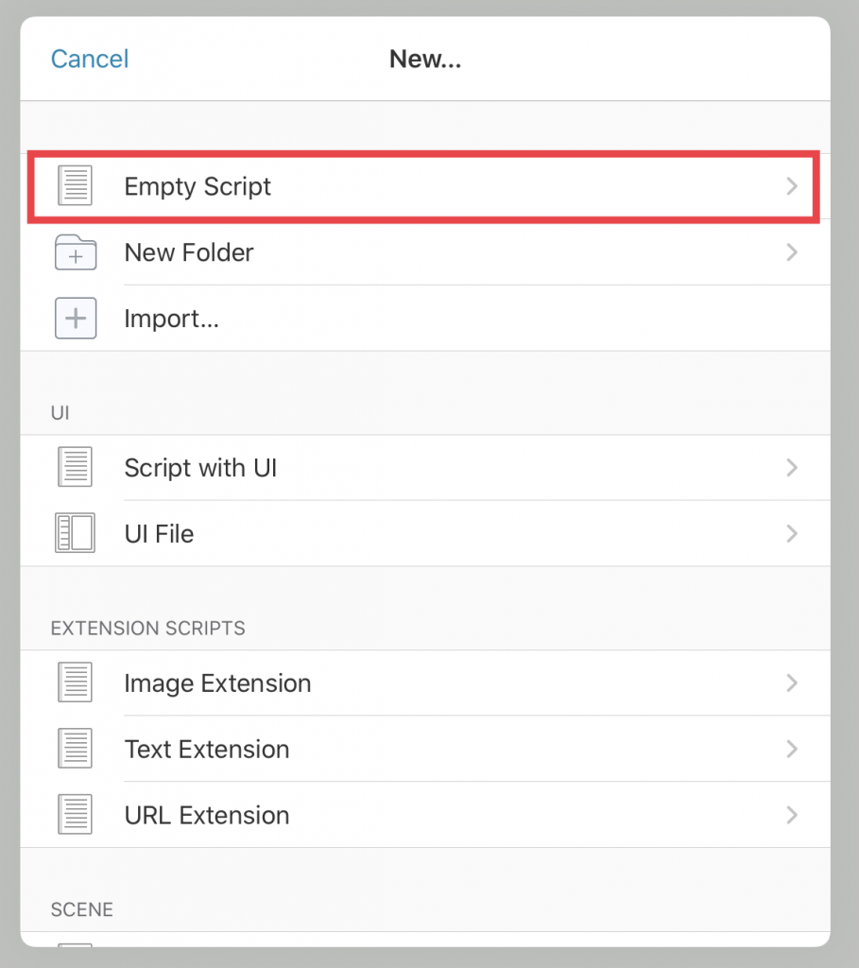Screen dimensions: 859x968
Task: Click the Script with UI icon
Action: coord(76,467)
